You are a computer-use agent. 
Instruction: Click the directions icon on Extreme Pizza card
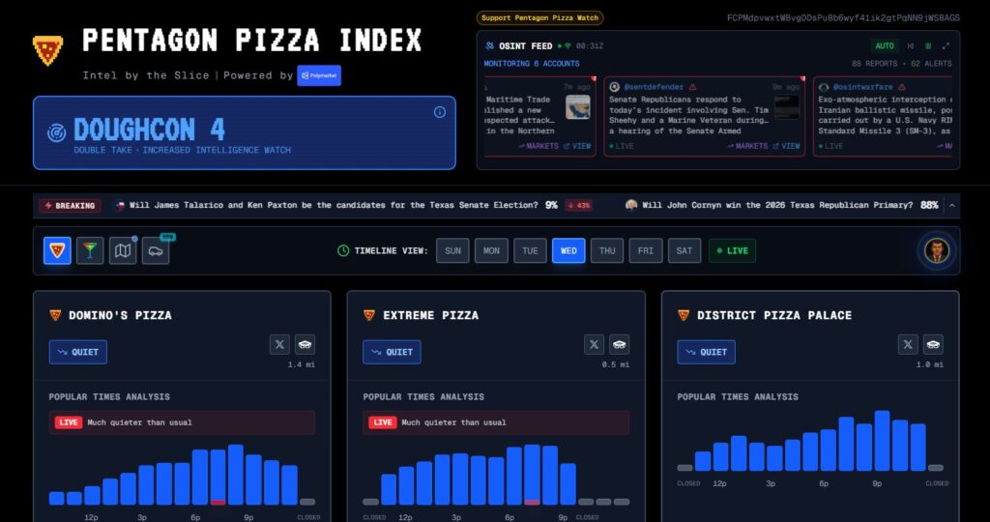pos(619,344)
